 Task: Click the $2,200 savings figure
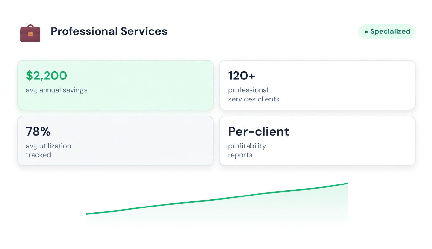pos(47,76)
